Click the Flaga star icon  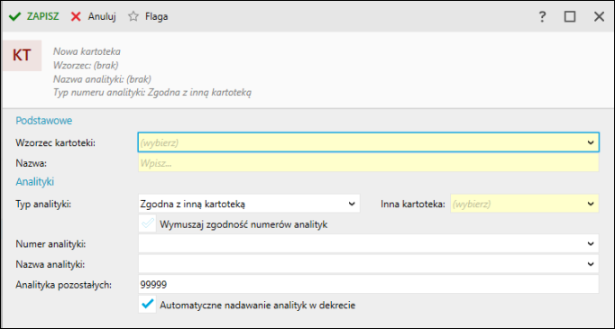click(x=133, y=16)
